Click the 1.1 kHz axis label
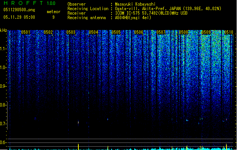The image size is (237, 150). click(x=3, y=49)
